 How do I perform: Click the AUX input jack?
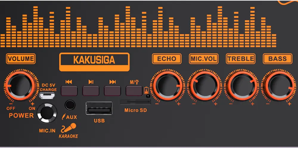click(x=70, y=105)
